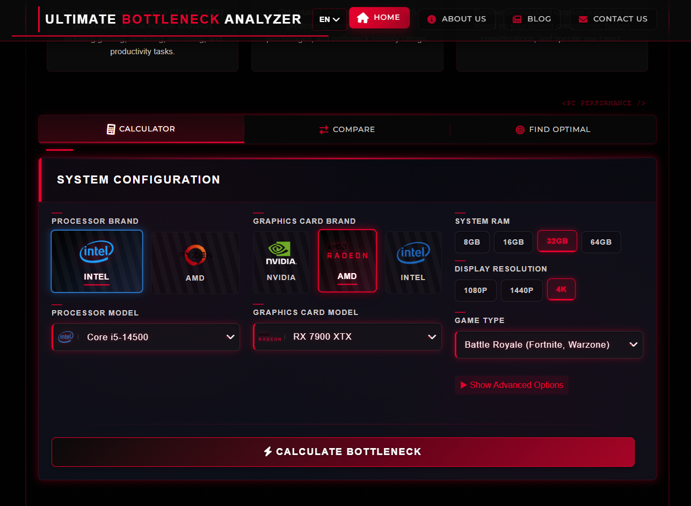Viewport: 691px width, 506px height.
Task: Click the target icon beside Find Optimal
Action: pos(520,130)
